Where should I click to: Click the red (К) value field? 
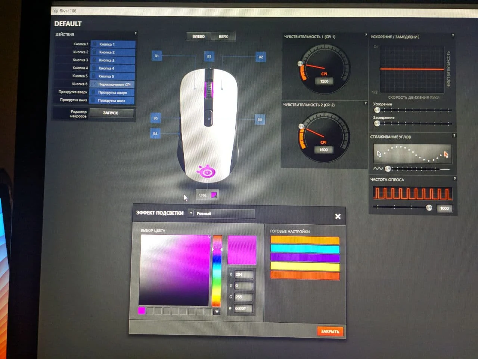(243, 274)
